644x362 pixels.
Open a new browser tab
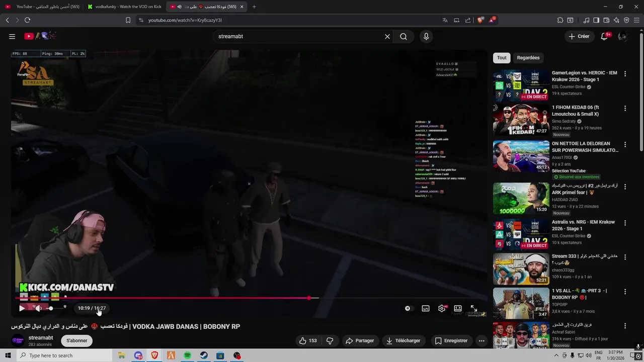(254, 7)
